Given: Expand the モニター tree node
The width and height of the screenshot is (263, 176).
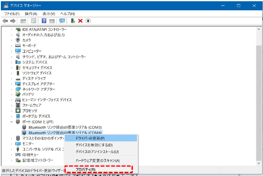Looking at the screenshot, I should tap(12, 144).
